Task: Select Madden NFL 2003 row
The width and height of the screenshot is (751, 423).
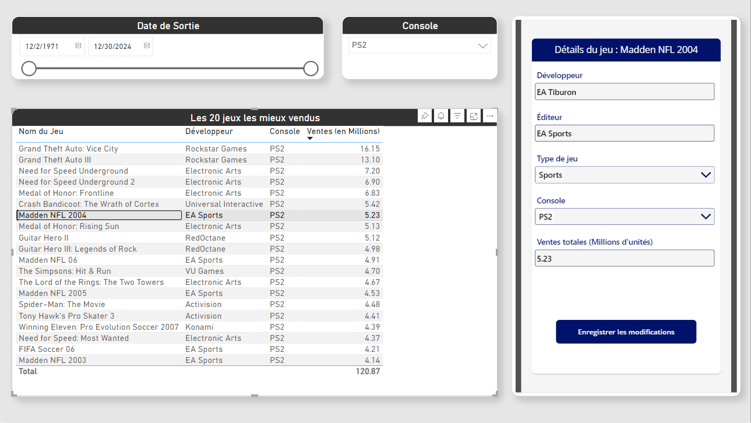Action: pyautogui.click(x=199, y=360)
